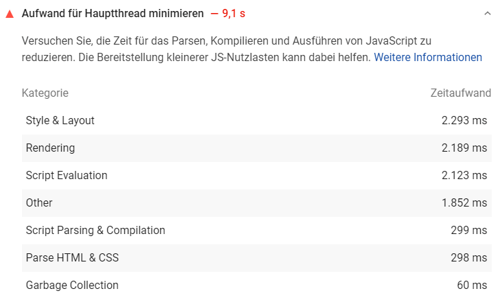Select the Script Evaluation row

click(x=257, y=176)
